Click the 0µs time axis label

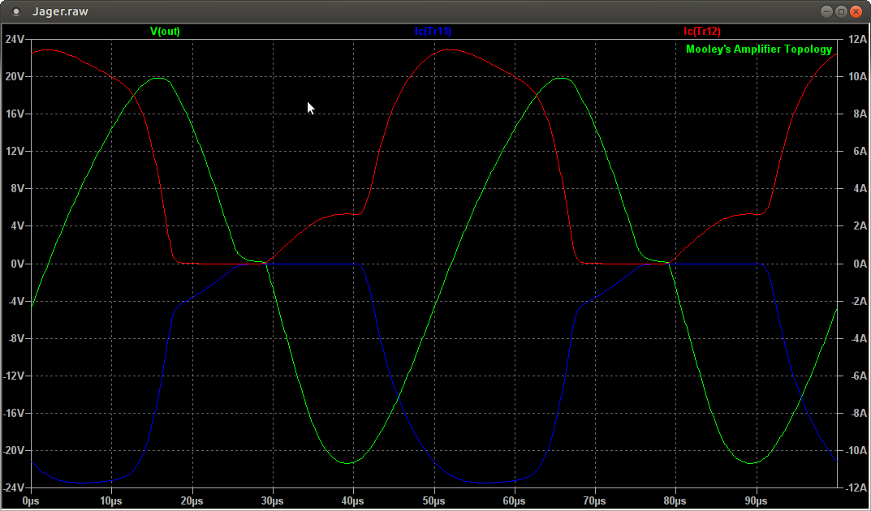pos(31,501)
